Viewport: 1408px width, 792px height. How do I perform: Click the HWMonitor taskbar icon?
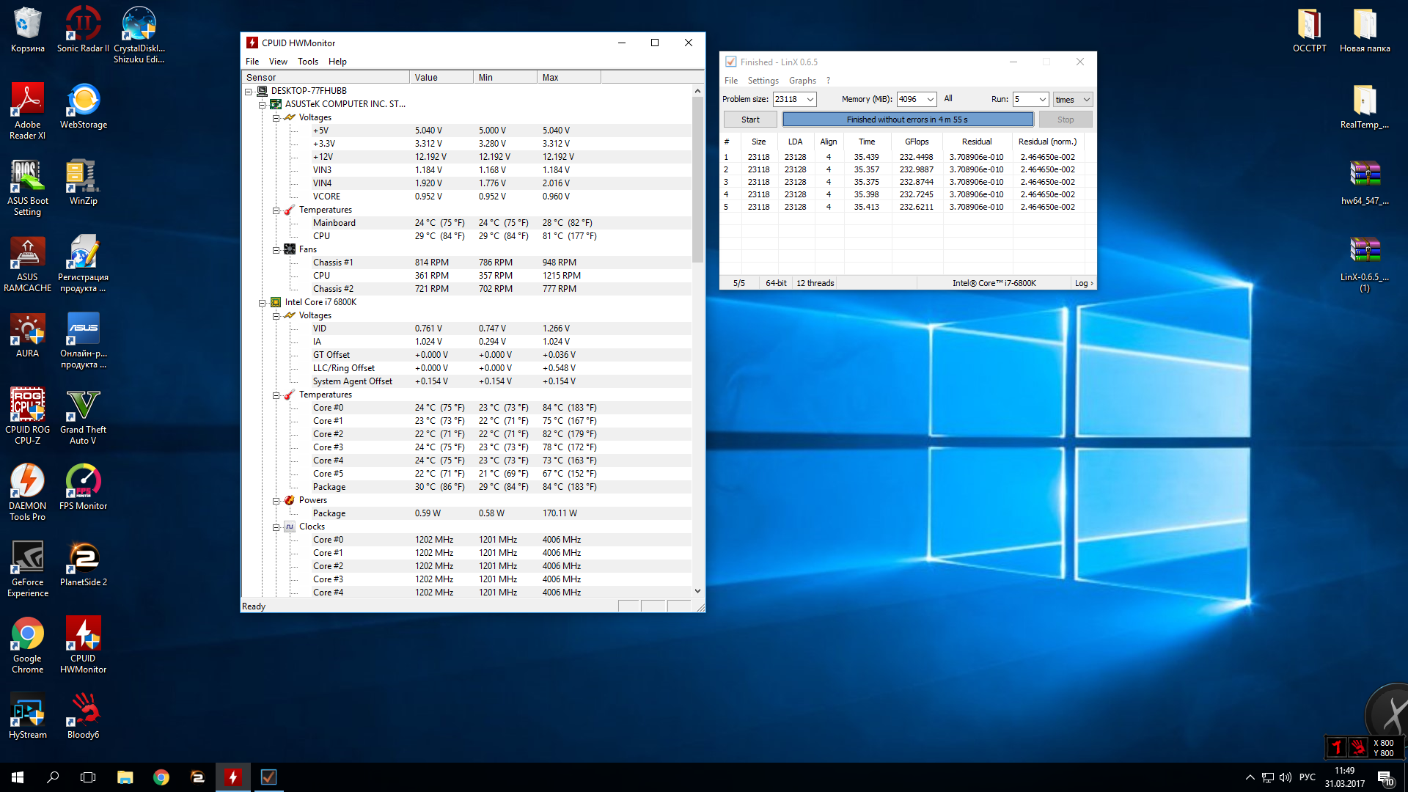tap(233, 777)
